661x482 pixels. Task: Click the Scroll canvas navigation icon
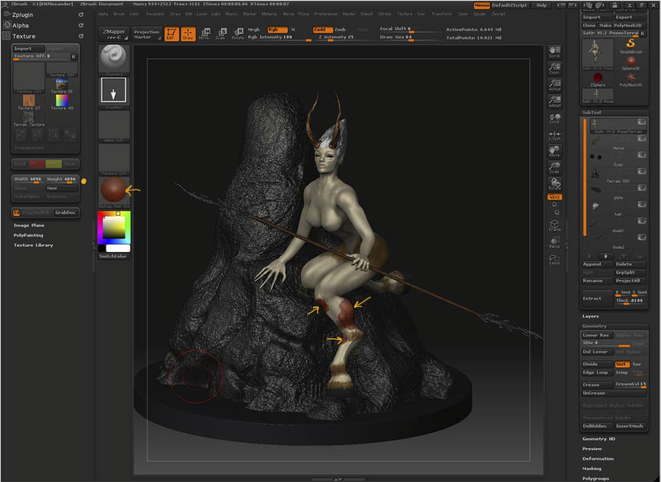555,52
